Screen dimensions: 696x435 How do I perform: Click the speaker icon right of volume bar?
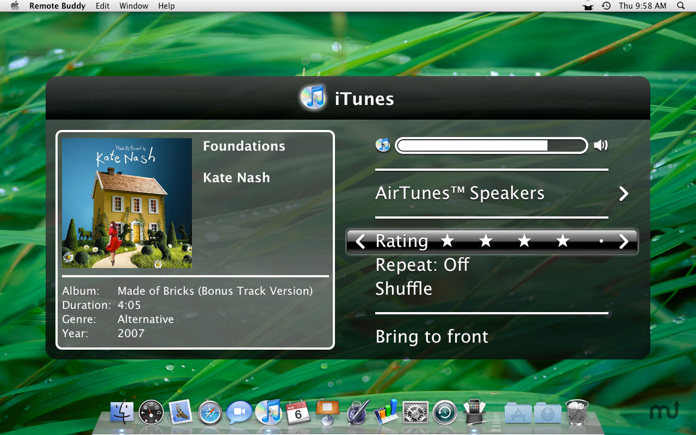pos(601,145)
